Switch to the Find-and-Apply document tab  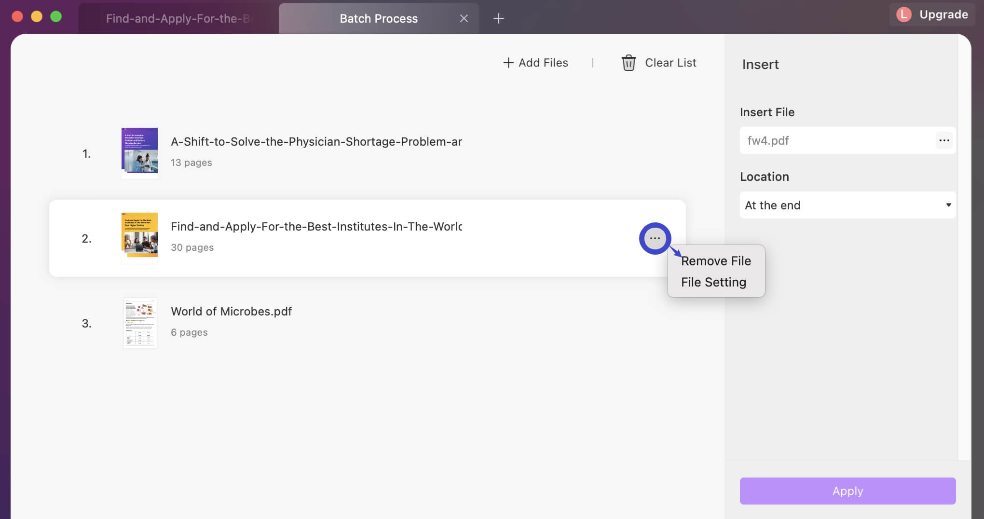coord(178,18)
